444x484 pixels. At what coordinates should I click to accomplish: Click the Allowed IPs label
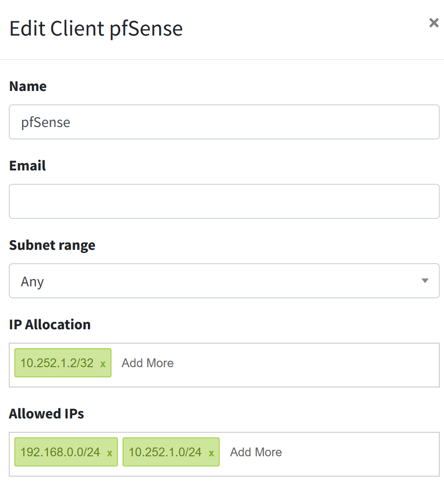click(46, 414)
